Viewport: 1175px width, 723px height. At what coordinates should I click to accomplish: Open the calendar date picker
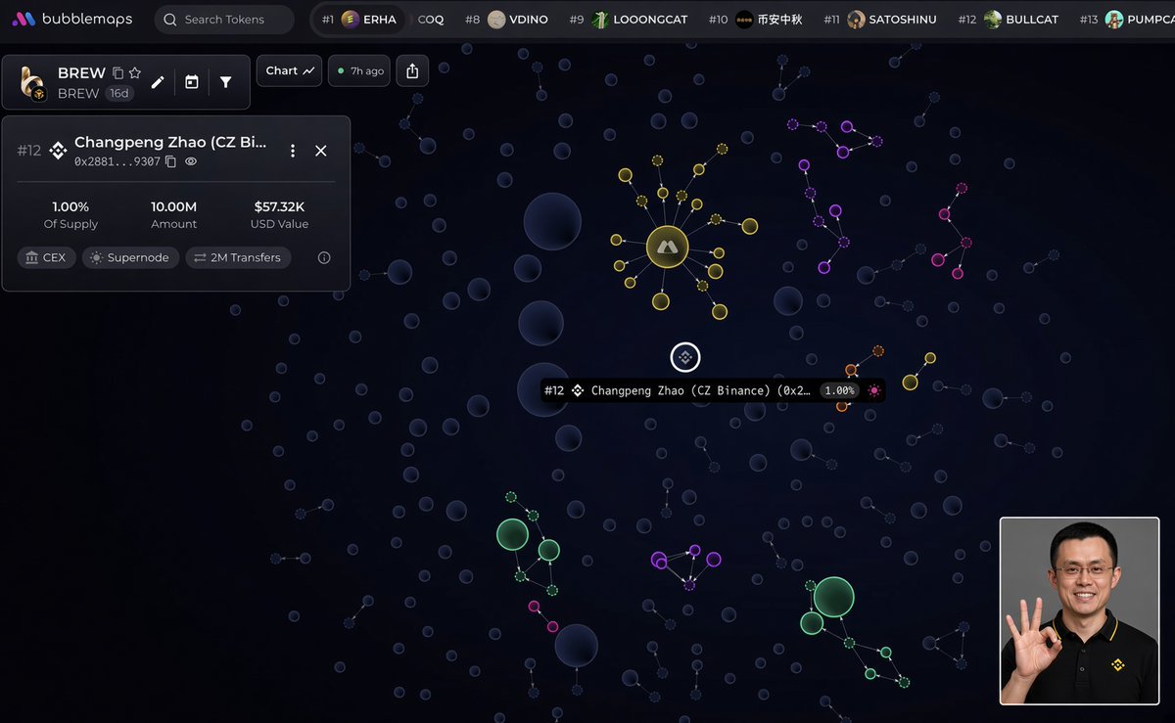pyautogui.click(x=192, y=82)
